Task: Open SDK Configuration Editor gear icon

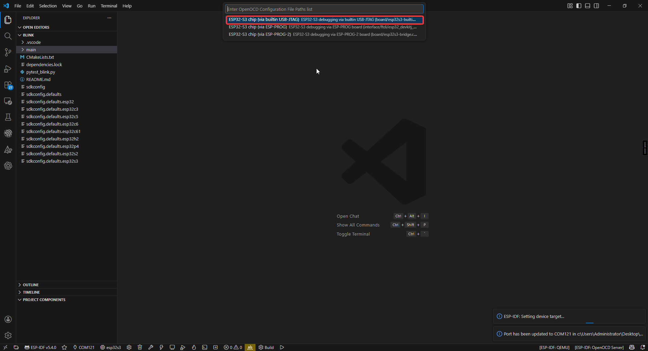Action: point(129,347)
